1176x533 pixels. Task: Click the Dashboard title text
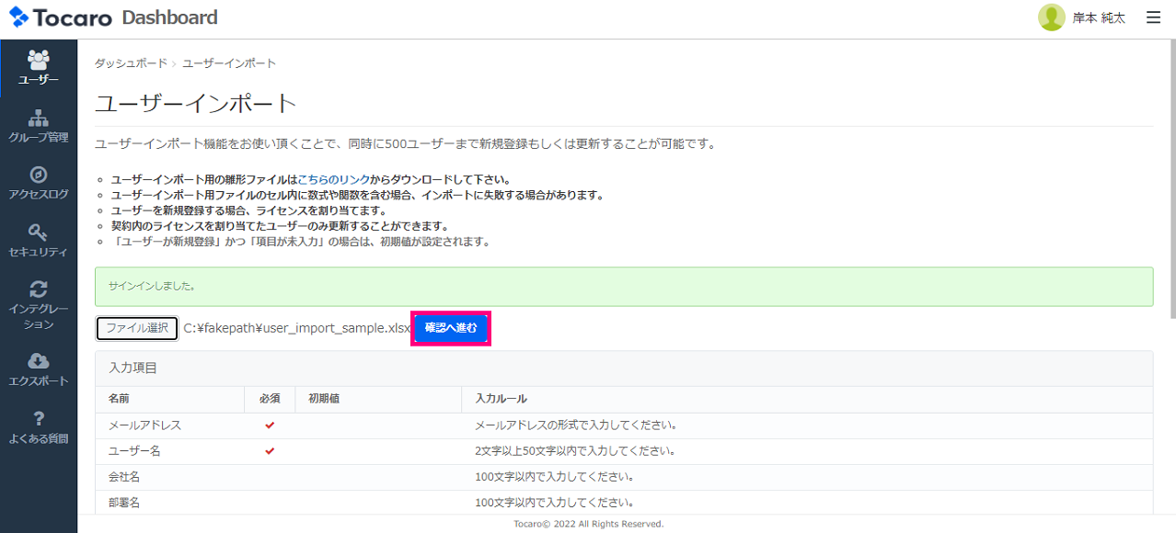point(169,17)
